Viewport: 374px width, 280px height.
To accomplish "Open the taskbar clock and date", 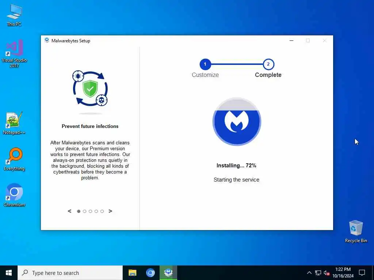I will tap(343, 273).
